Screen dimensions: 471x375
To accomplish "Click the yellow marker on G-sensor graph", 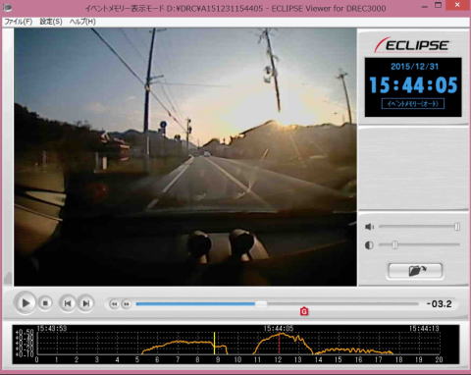I will (214, 344).
